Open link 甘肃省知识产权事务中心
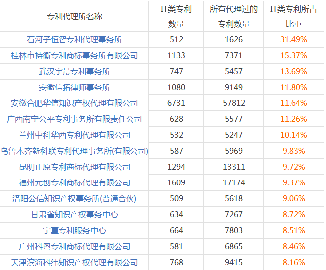 (x=74, y=215)
